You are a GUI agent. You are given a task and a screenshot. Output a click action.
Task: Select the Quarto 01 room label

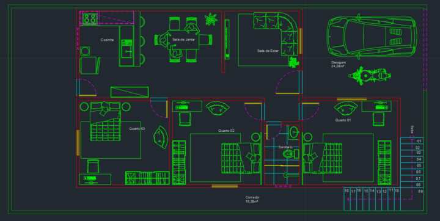point(343,120)
